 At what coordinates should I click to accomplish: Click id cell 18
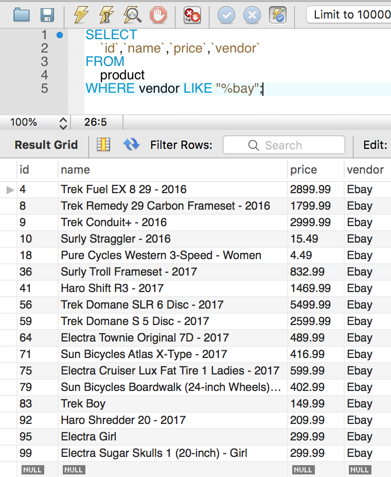pos(38,255)
